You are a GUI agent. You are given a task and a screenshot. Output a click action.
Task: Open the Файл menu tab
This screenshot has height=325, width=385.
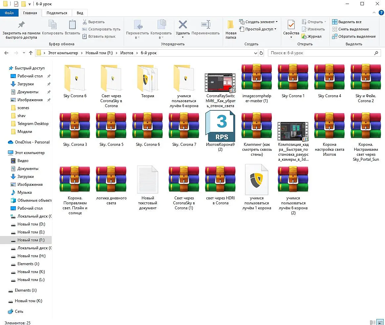[x=9, y=13]
